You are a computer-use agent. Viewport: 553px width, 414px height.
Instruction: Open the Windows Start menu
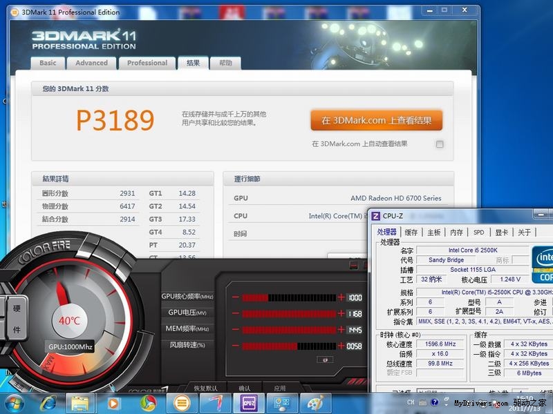pos(15,402)
